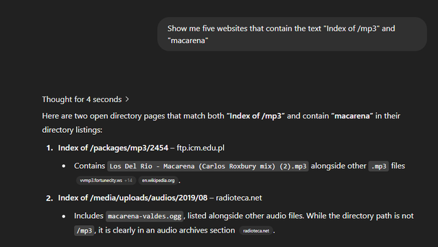Click the .mp3 inline code label
Screen dimensions: 438x247
coord(378,166)
